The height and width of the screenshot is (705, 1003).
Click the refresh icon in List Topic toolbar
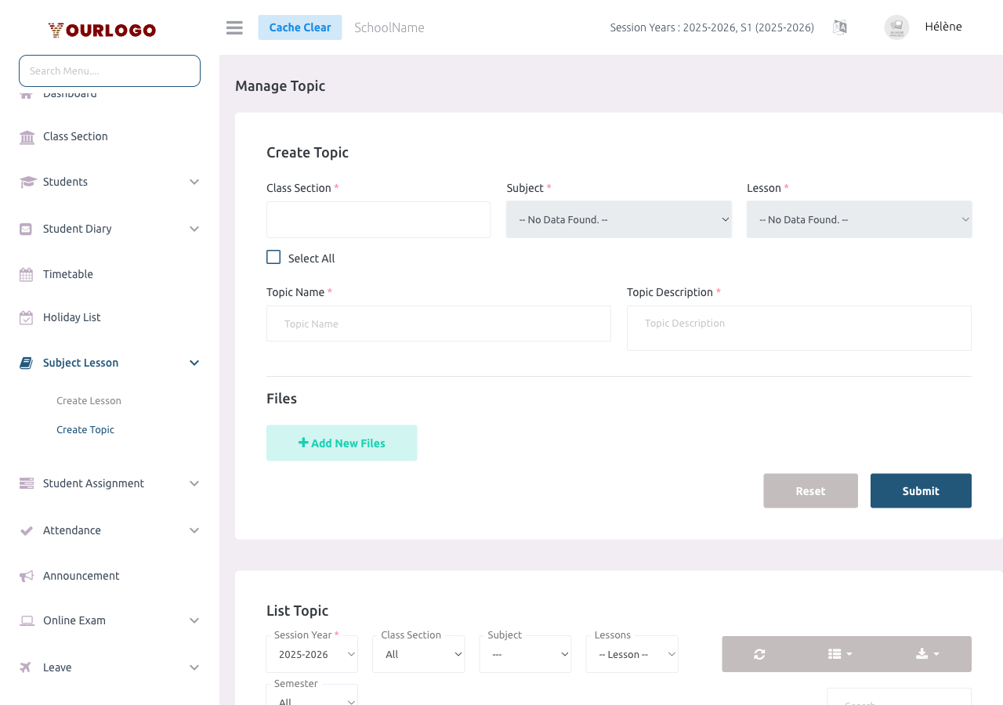(x=759, y=653)
